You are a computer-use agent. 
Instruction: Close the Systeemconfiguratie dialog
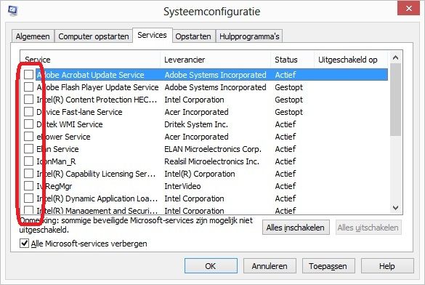coord(408,9)
